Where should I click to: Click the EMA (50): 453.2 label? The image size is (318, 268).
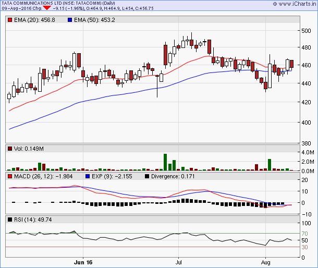94,20
